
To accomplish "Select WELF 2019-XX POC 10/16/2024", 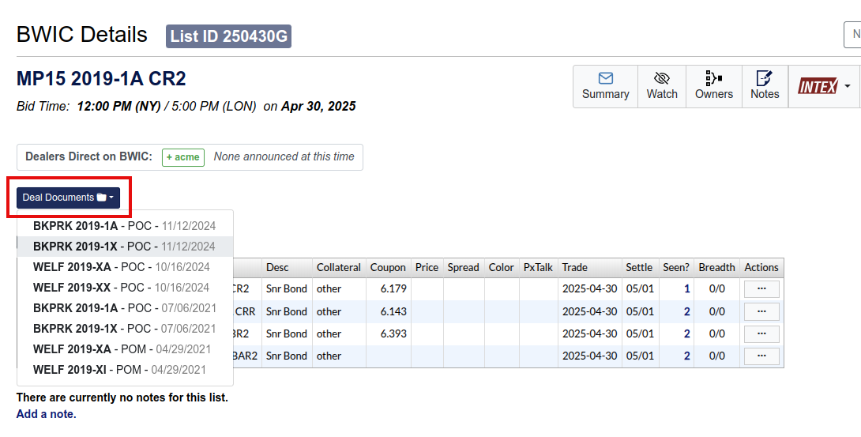I will tap(121, 288).
